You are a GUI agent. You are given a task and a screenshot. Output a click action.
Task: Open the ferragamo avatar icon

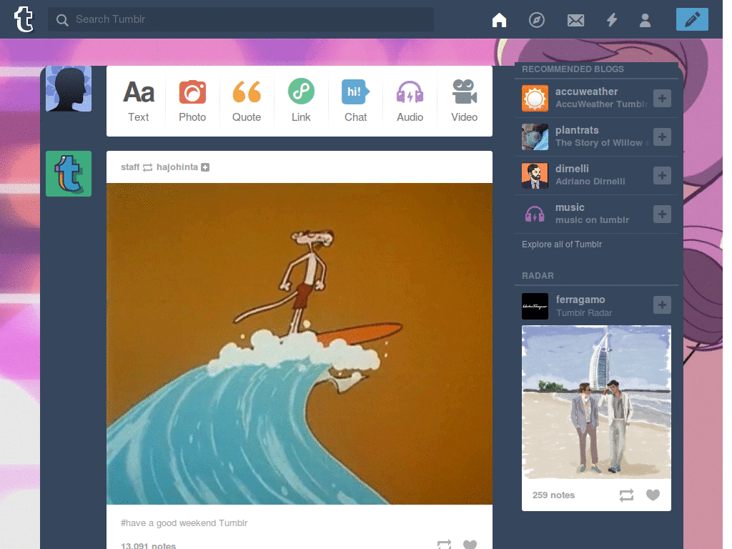(x=535, y=306)
